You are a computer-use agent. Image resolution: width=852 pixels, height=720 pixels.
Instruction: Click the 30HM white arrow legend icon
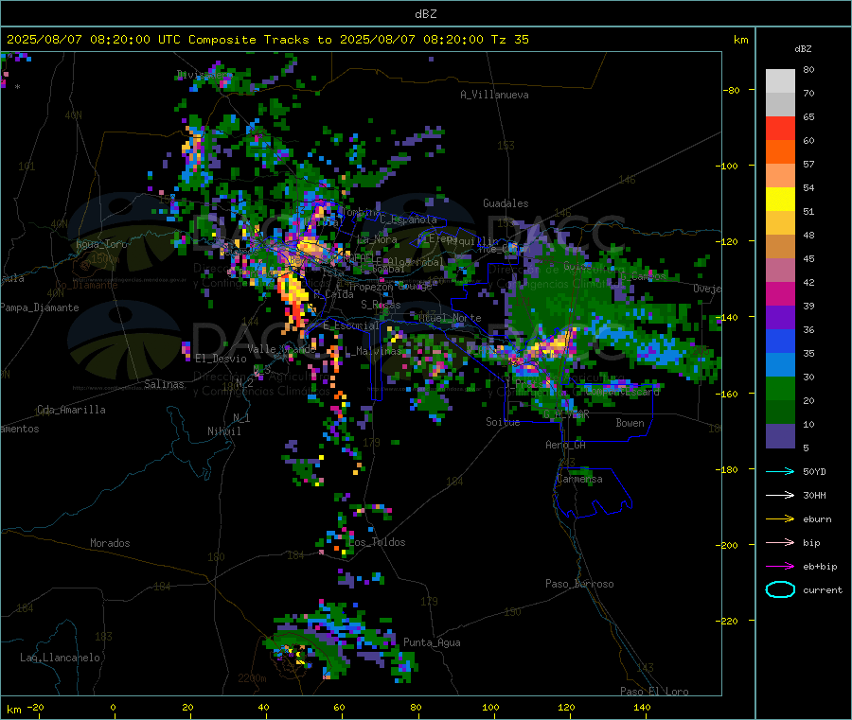tap(780, 495)
